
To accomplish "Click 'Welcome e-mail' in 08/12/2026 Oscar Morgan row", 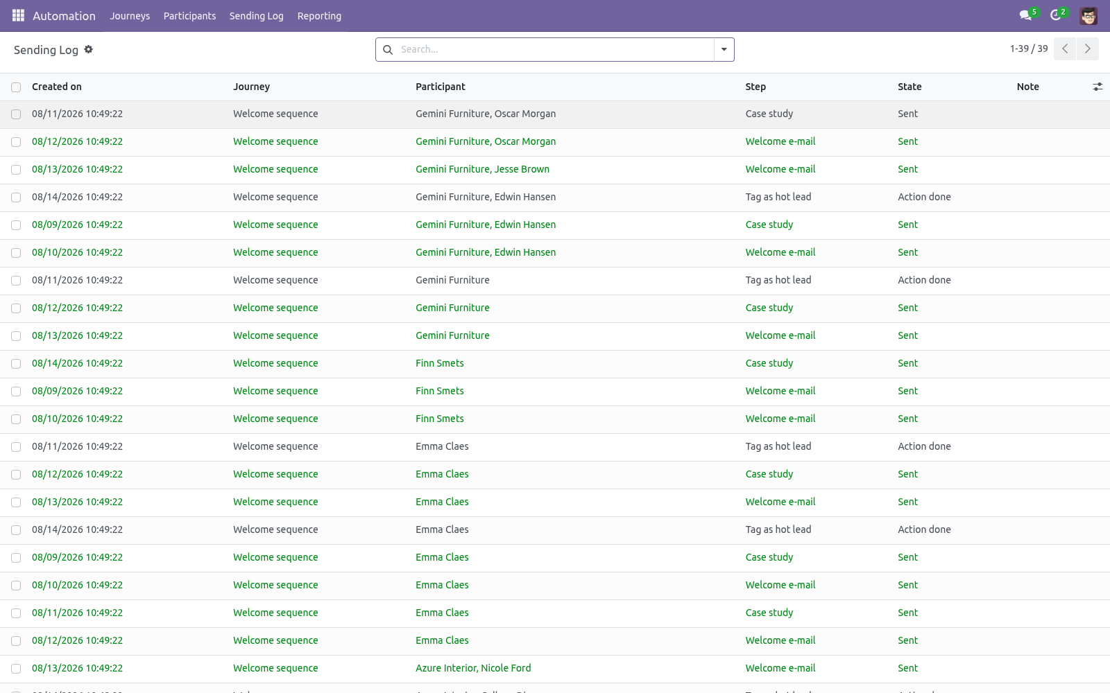I will coord(780,141).
